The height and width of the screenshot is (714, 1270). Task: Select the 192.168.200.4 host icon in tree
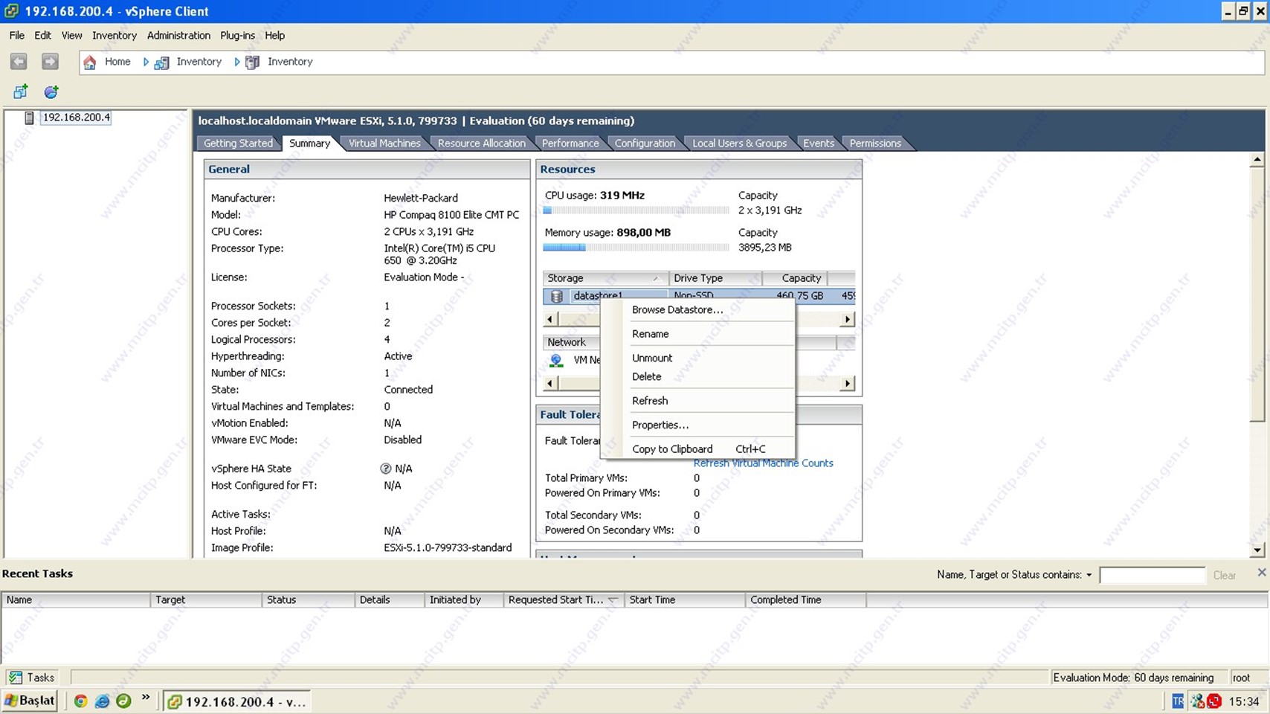click(x=29, y=118)
